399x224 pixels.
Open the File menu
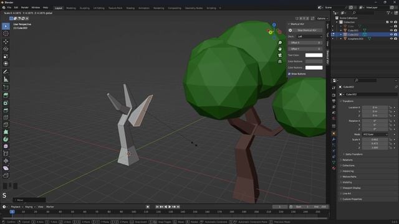[9, 7]
